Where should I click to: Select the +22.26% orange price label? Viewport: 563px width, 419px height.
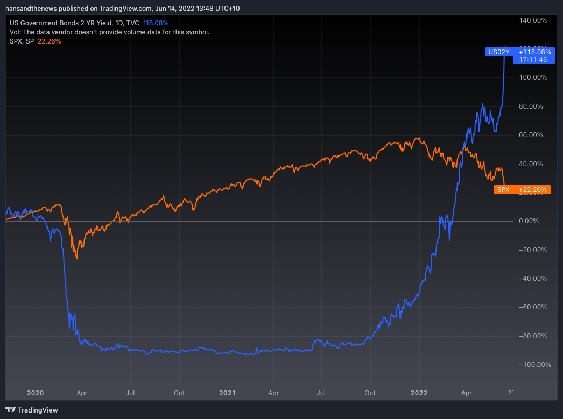pos(532,189)
